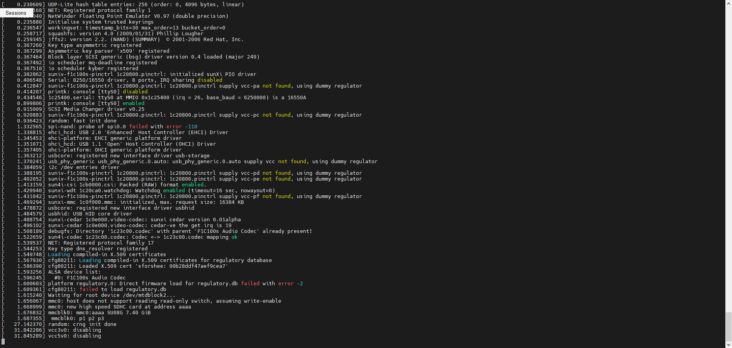Click the green 'ok' in the sun4i-codec mapping line
Viewport: 732px width, 348px height.
click(x=234, y=237)
